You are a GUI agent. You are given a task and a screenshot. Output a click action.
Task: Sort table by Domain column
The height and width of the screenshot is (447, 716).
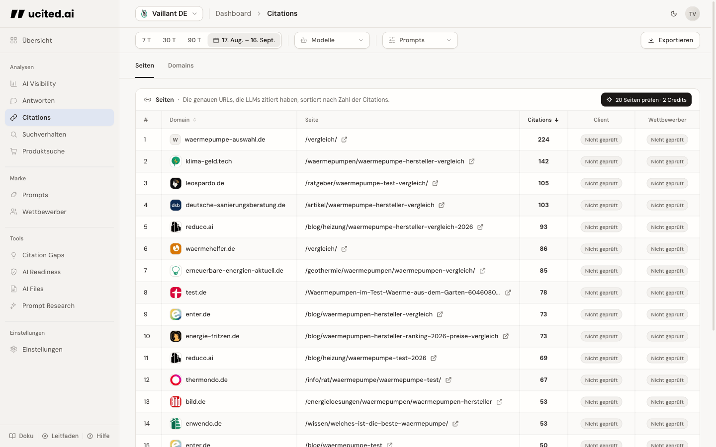(183, 120)
